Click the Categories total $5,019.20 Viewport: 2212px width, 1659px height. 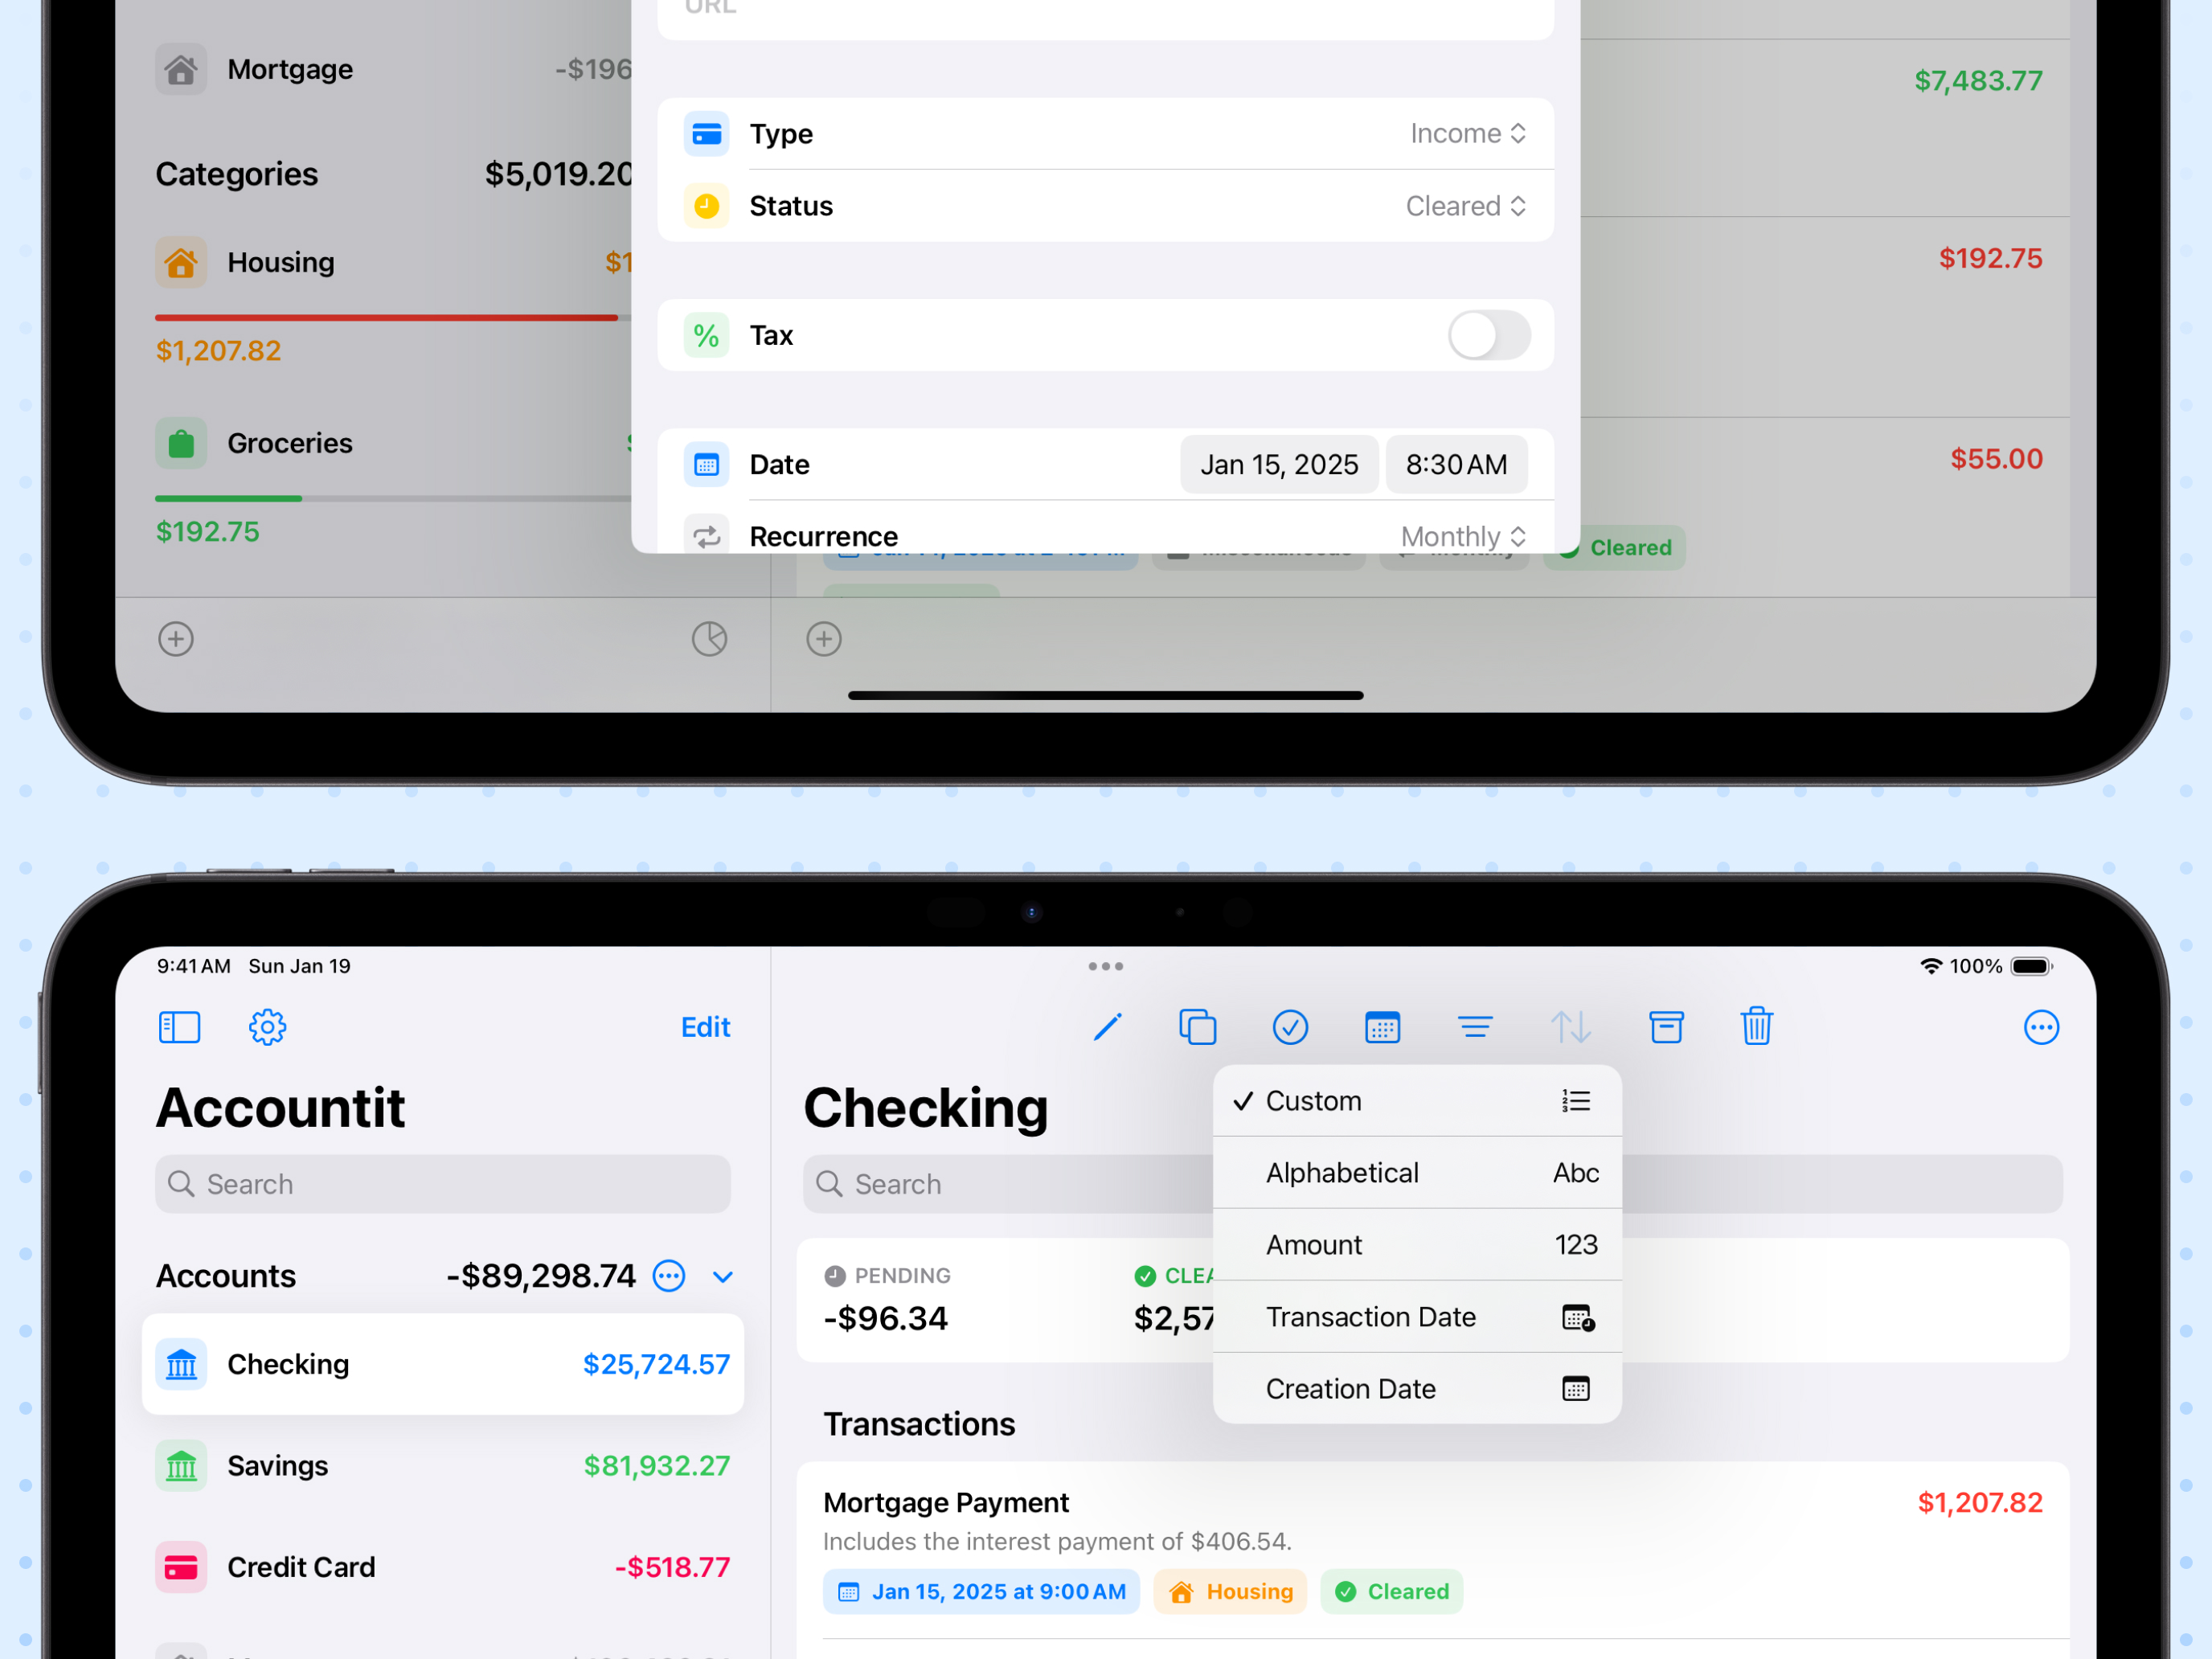[559, 174]
